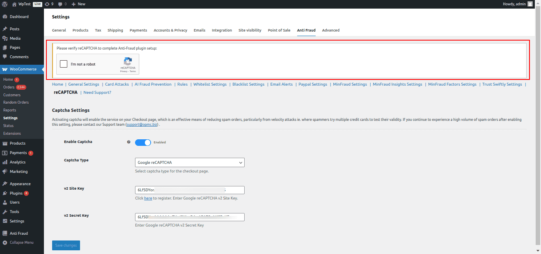
Task: Open the New content menu
Action: (78, 4)
